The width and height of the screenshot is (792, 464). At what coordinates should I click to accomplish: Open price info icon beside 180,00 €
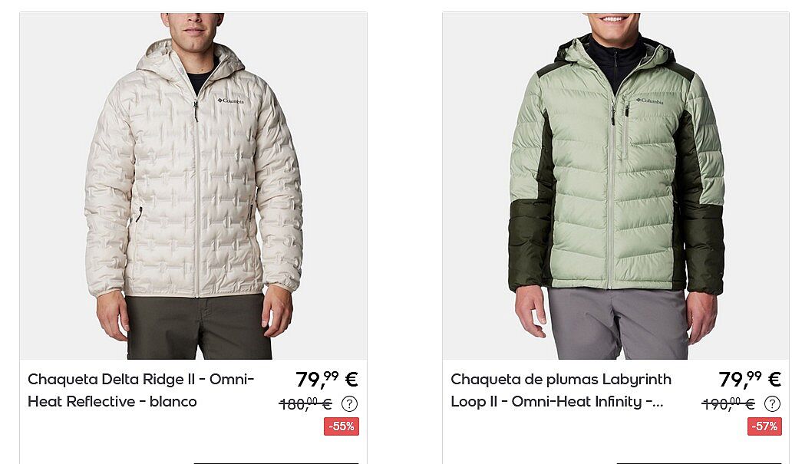pos(349,404)
